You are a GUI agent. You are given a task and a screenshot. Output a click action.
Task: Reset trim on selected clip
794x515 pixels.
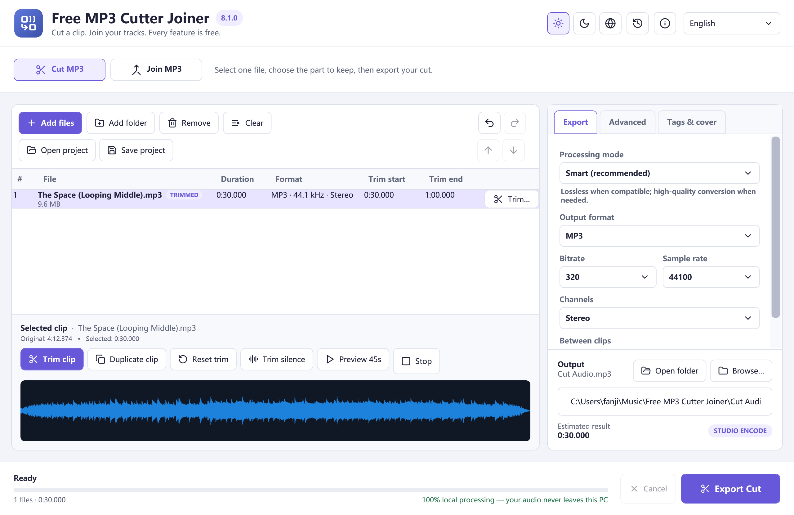tap(203, 360)
